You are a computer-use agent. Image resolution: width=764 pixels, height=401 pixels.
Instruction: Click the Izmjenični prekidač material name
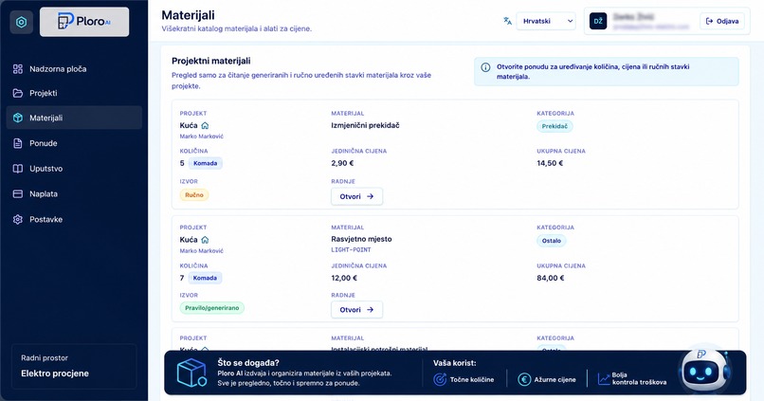coord(366,125)
